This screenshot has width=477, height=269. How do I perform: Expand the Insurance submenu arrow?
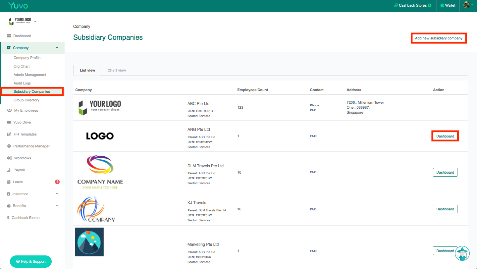pyautogui.click(x=57, y=194)
